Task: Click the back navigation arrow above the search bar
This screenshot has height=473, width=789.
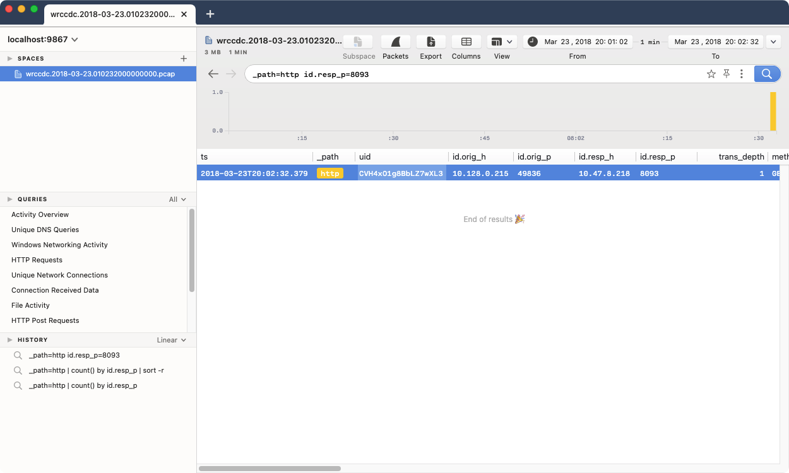Action: [213, 74]
